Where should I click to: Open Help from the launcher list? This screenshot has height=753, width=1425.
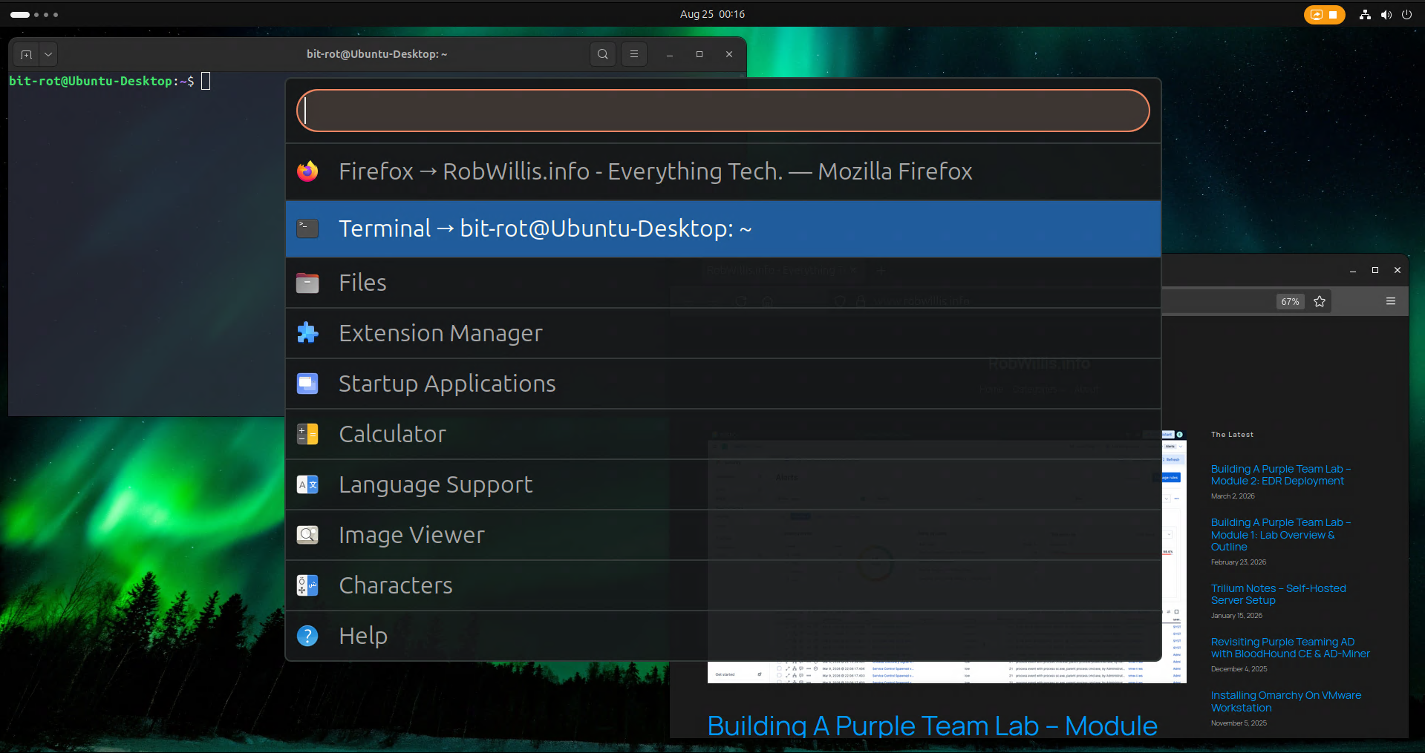coord(723,636)
